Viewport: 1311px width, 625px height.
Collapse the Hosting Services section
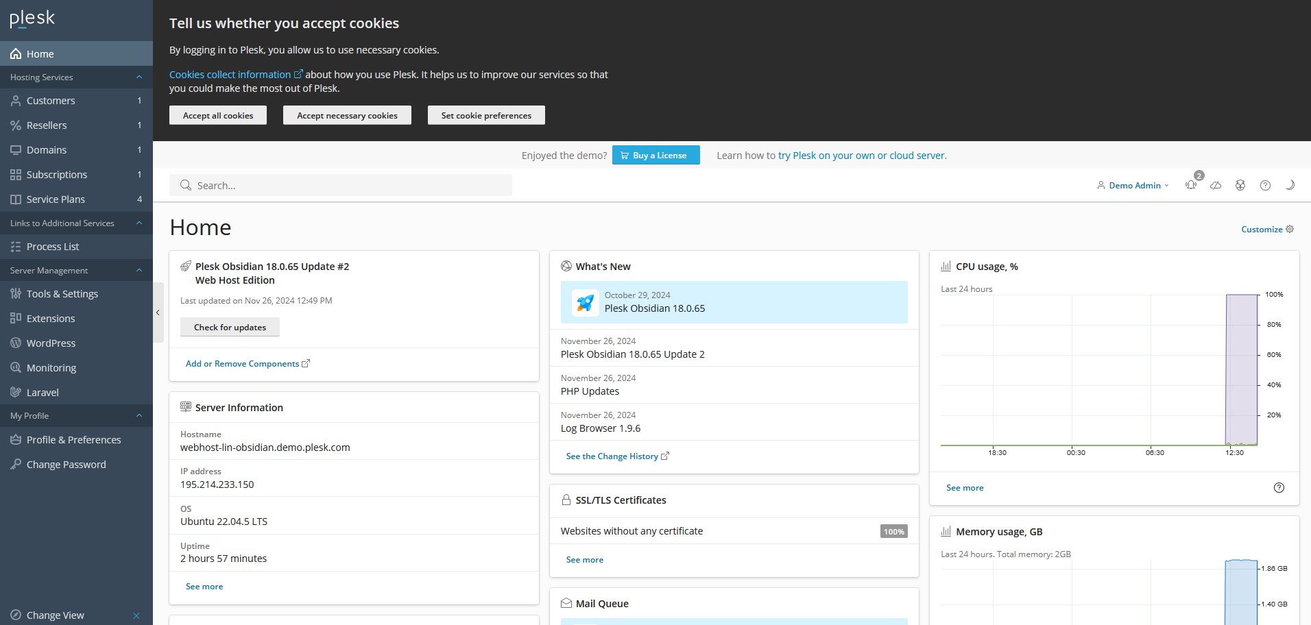[x=139, y=77]
